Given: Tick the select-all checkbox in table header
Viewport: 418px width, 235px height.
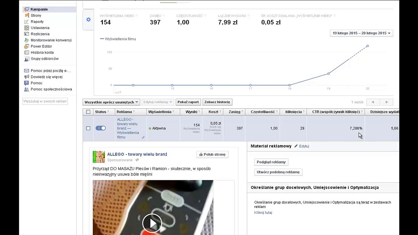Looking at the screenshot, I should point(88,112).
